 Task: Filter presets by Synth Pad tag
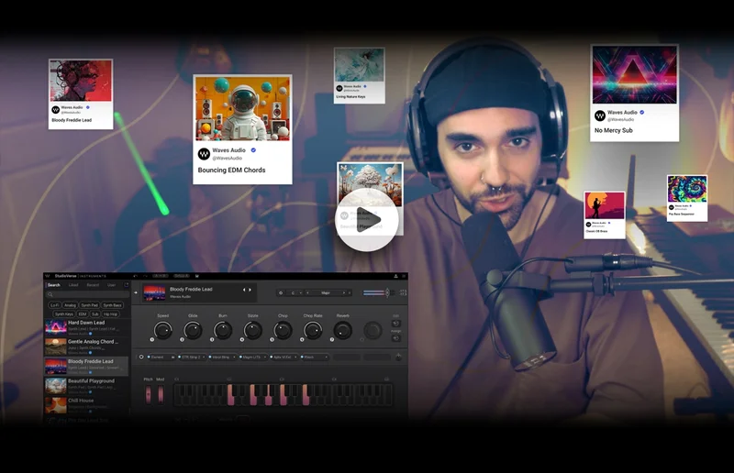click(x=89, y=305)
